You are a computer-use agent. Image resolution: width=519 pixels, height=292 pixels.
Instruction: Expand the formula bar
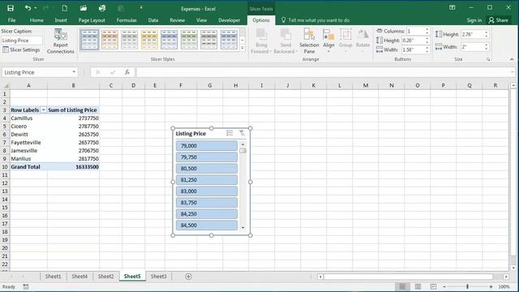513,72
